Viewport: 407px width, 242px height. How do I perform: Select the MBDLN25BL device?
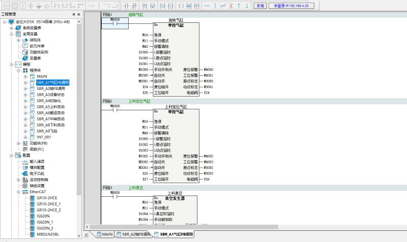tap(48, 234)
